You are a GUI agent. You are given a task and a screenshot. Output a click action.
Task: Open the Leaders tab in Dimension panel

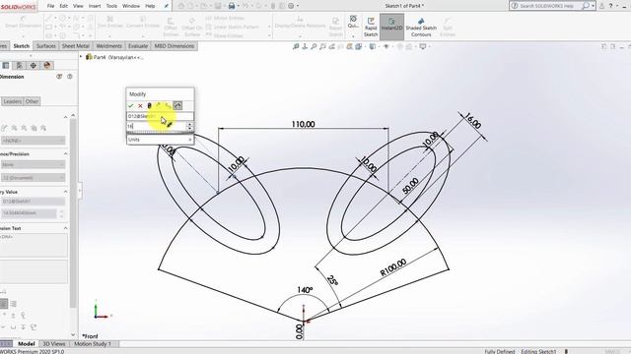click(12, 101)
